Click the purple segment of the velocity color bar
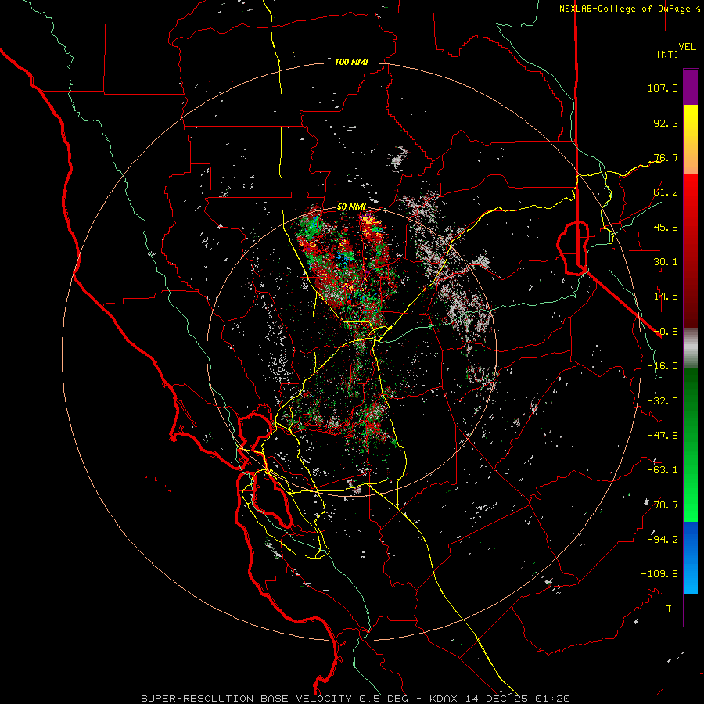 [x=691, y=88]
